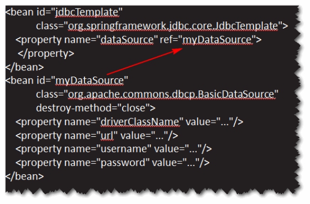This screenshot has width=310, height=204.
Task: Click the property name "dataSource"
Action: [x=127, y=40]
